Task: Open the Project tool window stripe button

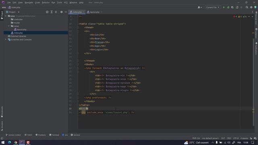Action: point(2,15)
